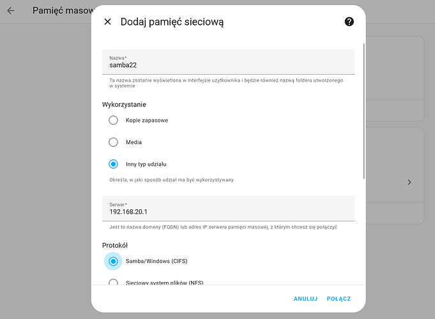Choose Inny typ udziału radio option
The image size is (435, 319).
coord(113,164)
